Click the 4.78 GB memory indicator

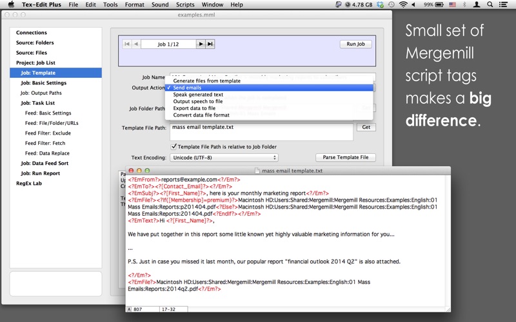point(359,5)
